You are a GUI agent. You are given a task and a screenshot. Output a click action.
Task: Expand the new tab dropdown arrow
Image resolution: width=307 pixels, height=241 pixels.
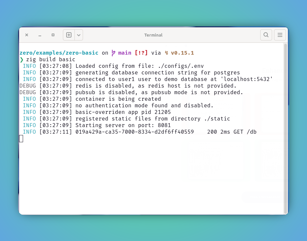tap(79, 35)
